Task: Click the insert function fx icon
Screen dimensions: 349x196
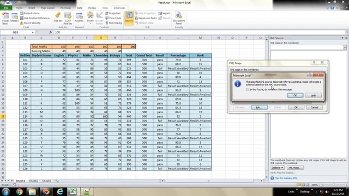Action: coord(51,32)
